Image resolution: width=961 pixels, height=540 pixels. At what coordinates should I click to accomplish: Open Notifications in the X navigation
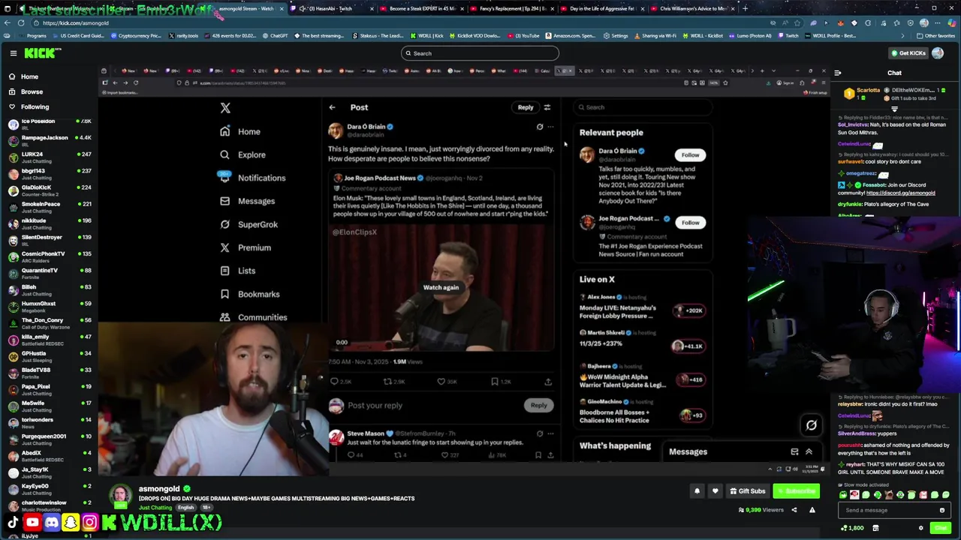(252, 178)
